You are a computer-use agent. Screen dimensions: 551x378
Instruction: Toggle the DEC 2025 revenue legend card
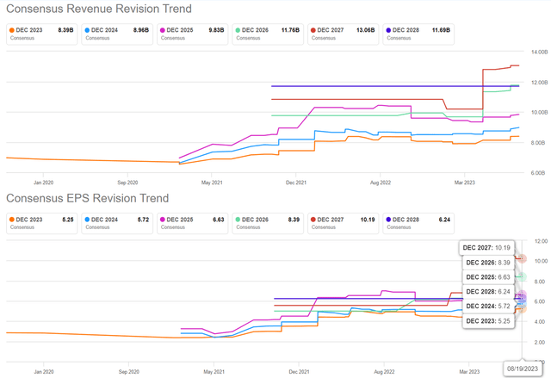coord(193,34)
